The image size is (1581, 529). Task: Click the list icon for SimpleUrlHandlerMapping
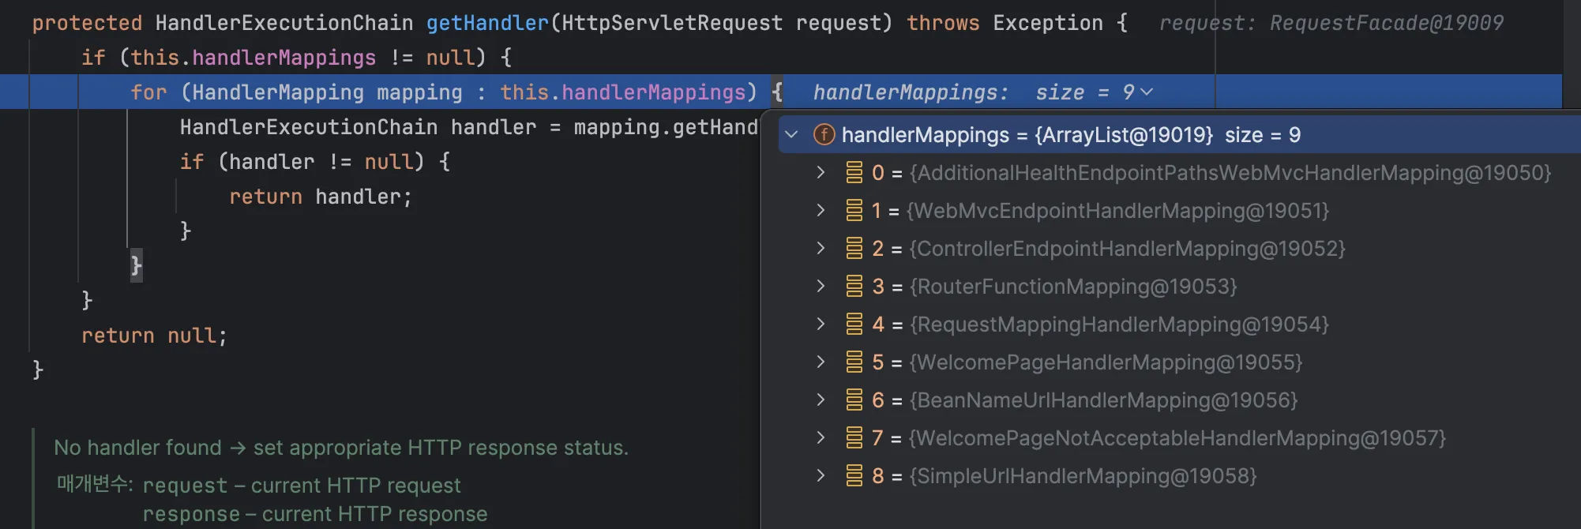pos(854,476)
